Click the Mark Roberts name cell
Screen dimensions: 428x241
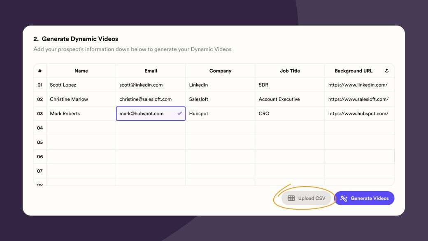[x=81, y=113]
